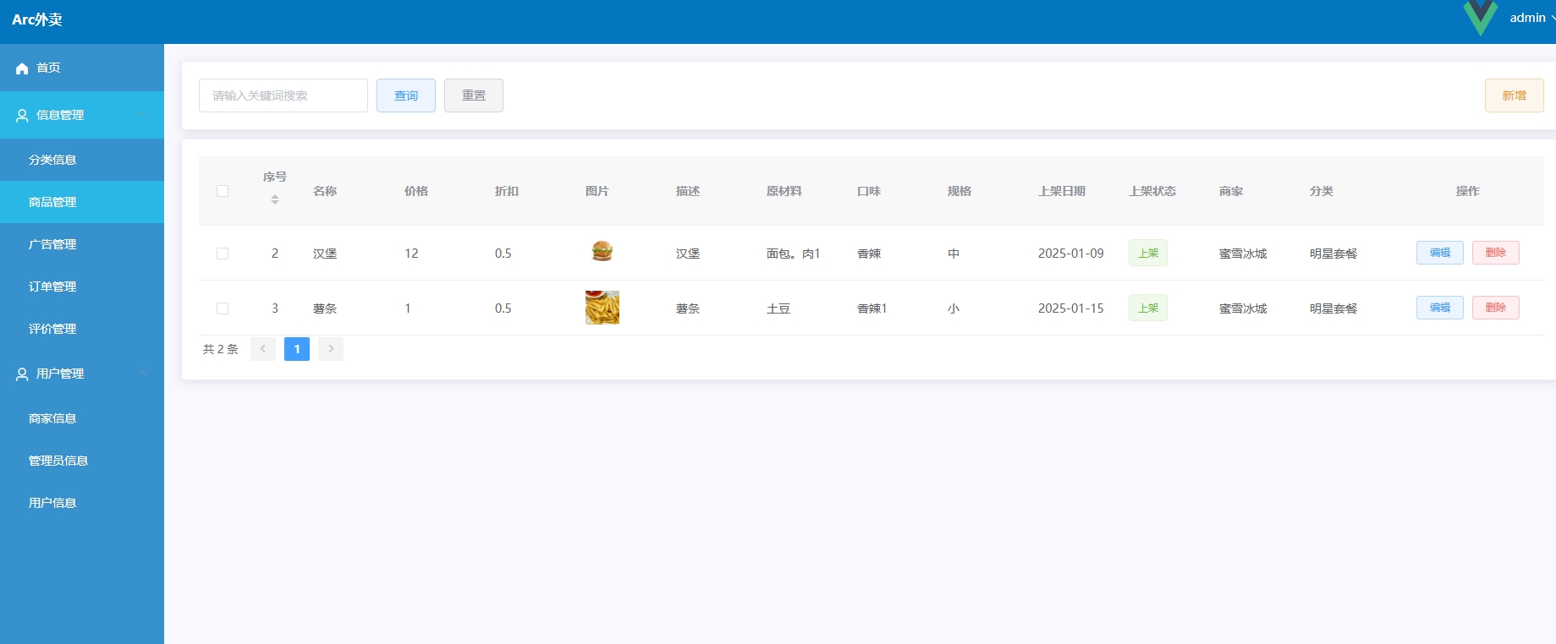Image resolution: width=1556 pixels, height=644 pixels.
Task: Tick the select-all checkbox in the table header
Action: click(x=223, y=191)
